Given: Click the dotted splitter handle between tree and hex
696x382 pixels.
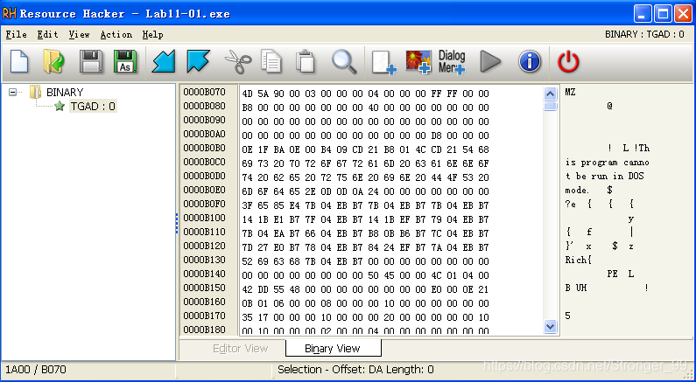Looking at the screenshot, I should (x=177, y=223).
